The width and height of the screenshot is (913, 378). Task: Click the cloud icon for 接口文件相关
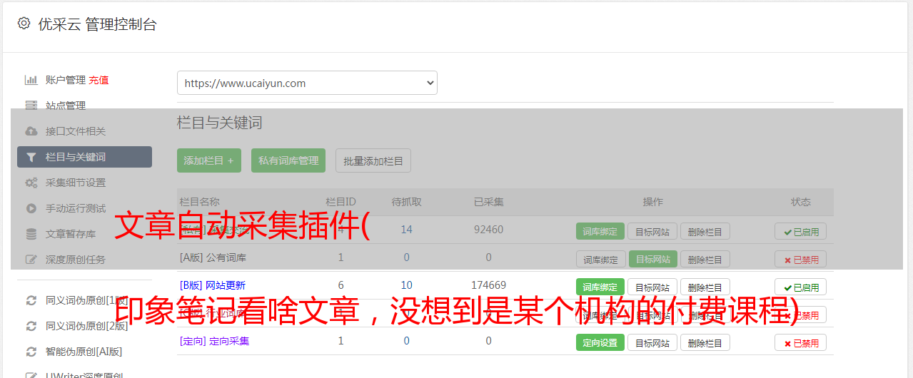pyautogui.click(x=31, y=131)
